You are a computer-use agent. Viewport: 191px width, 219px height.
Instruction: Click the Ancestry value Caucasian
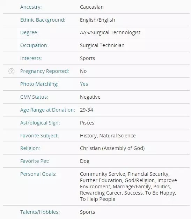[x=92, y=7]
